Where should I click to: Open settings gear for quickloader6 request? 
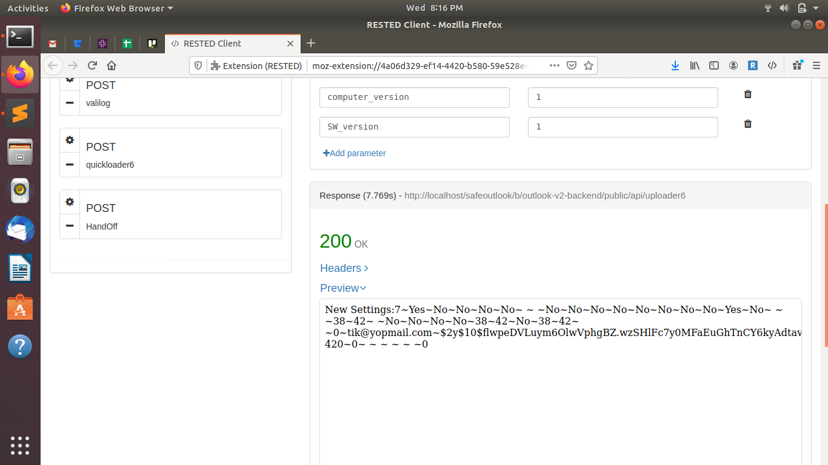point(70,140)
